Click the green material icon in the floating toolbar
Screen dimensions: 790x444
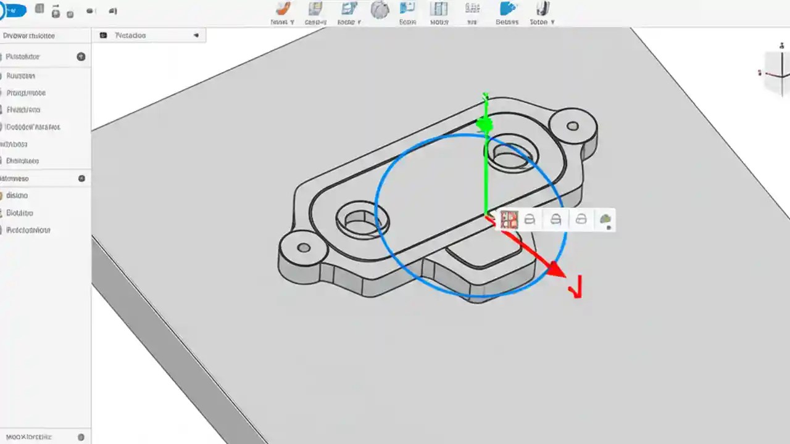click(605, 220)
